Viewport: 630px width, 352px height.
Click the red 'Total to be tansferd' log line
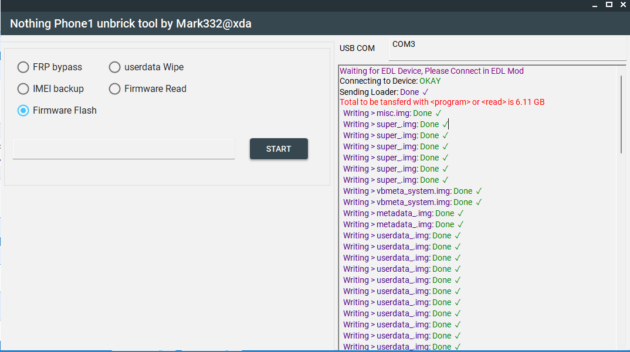(442, 102)
